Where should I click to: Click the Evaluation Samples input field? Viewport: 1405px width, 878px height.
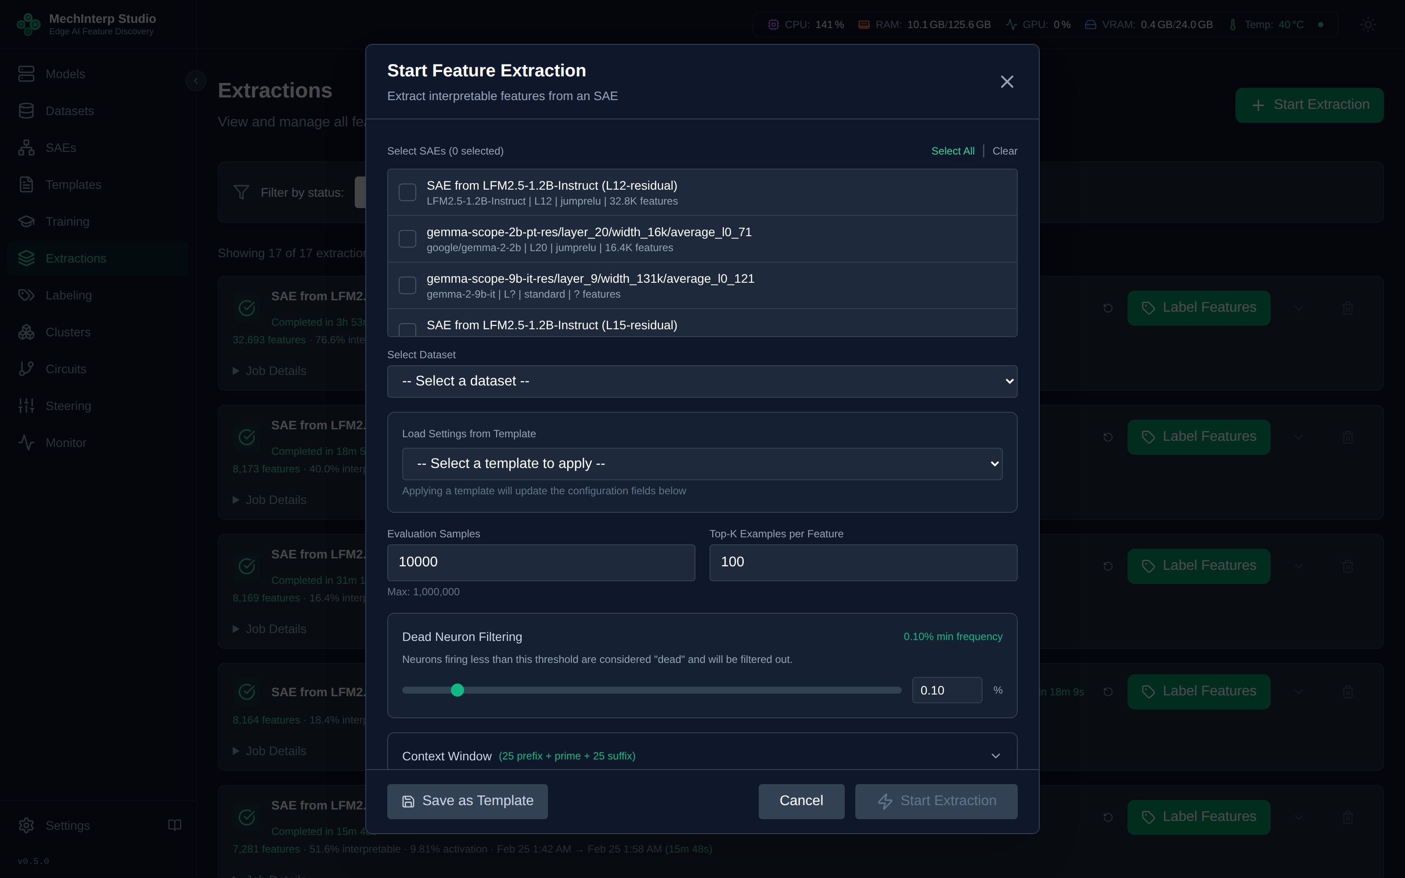[x=541, y=563]
